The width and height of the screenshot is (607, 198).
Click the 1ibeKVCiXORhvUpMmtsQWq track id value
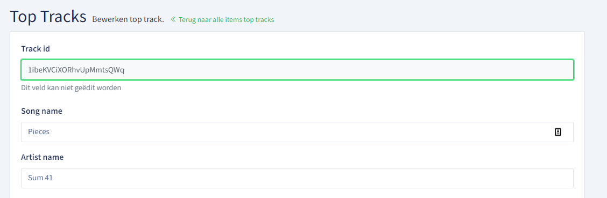pyautogui.click(x=76, y=70)
